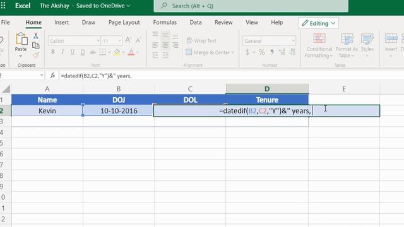Open the app launcher waffle icon
The height and width of the screenshot is (227, 404).
pyautogui.click(x=3, y=6)
